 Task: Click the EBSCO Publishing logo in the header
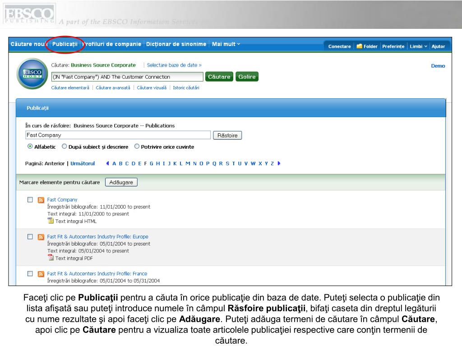pyautogui.click(x=28, y=14)
